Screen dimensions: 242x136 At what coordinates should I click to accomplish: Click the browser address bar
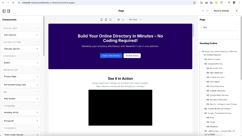click(x=107, y=3)
